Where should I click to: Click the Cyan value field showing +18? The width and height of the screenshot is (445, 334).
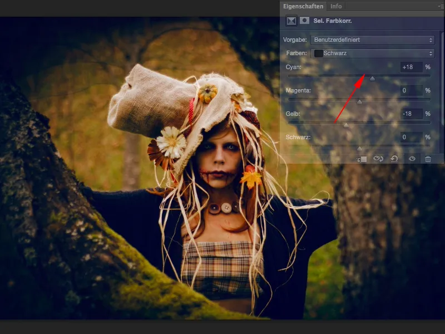point(411,67)
